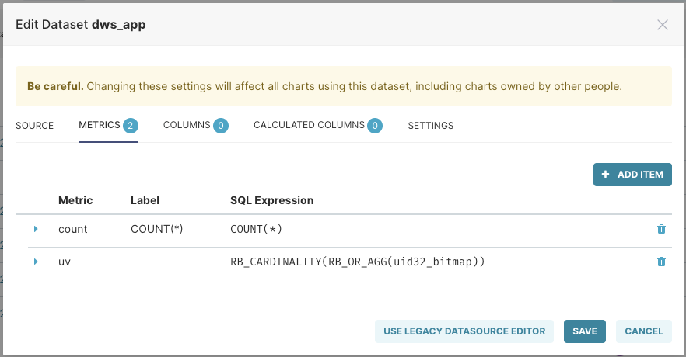Edit the RB_CARDINALITY SQL expression
Screen dimensions: 686x357
point(358,262)
